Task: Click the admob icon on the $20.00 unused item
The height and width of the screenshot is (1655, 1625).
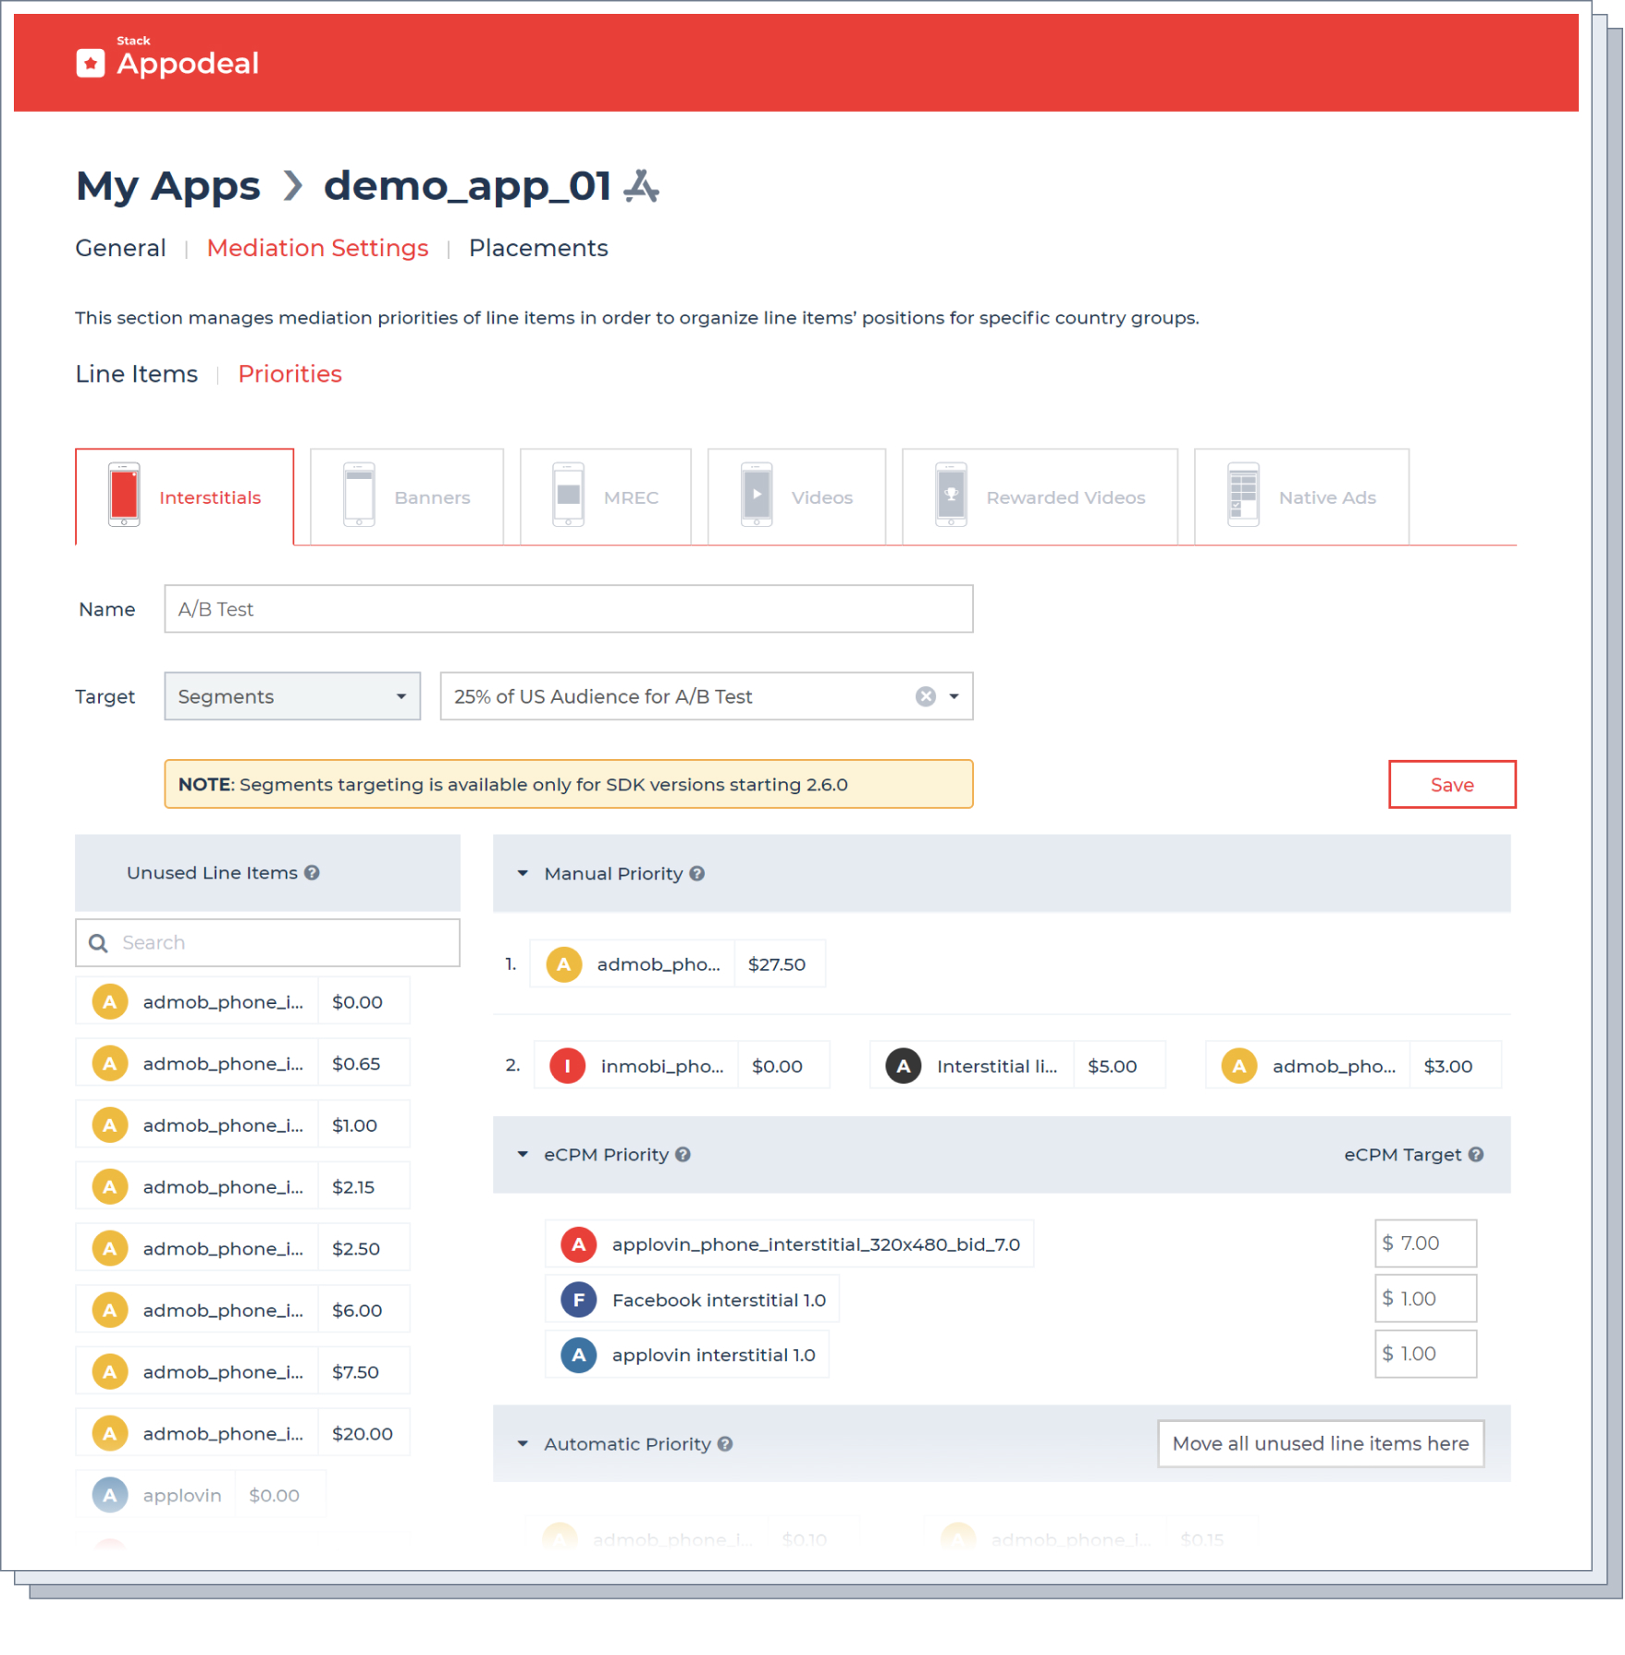Action: [110, 1434]
